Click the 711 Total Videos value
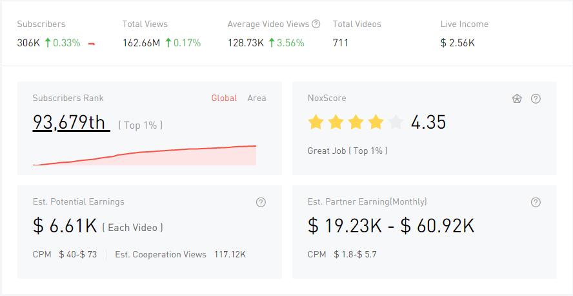 pyautogui.click(x=341, y=43)
